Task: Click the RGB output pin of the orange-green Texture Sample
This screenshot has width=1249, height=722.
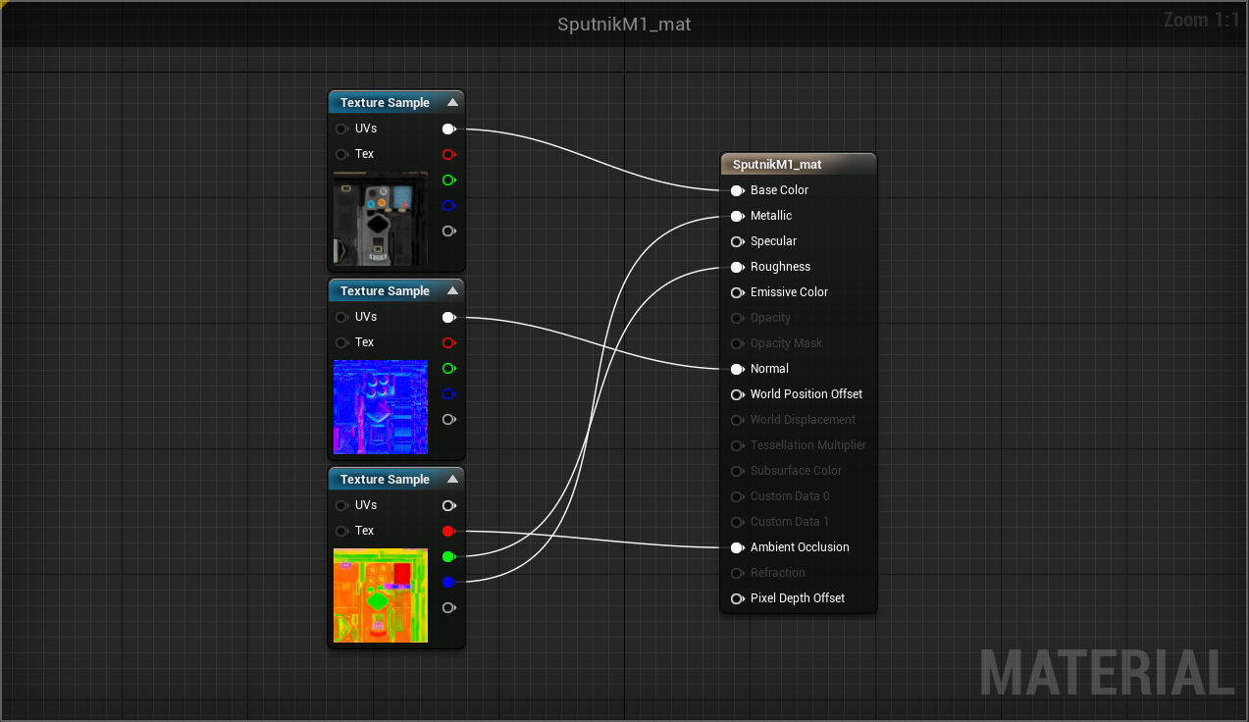Action: [x=448, y=505]
